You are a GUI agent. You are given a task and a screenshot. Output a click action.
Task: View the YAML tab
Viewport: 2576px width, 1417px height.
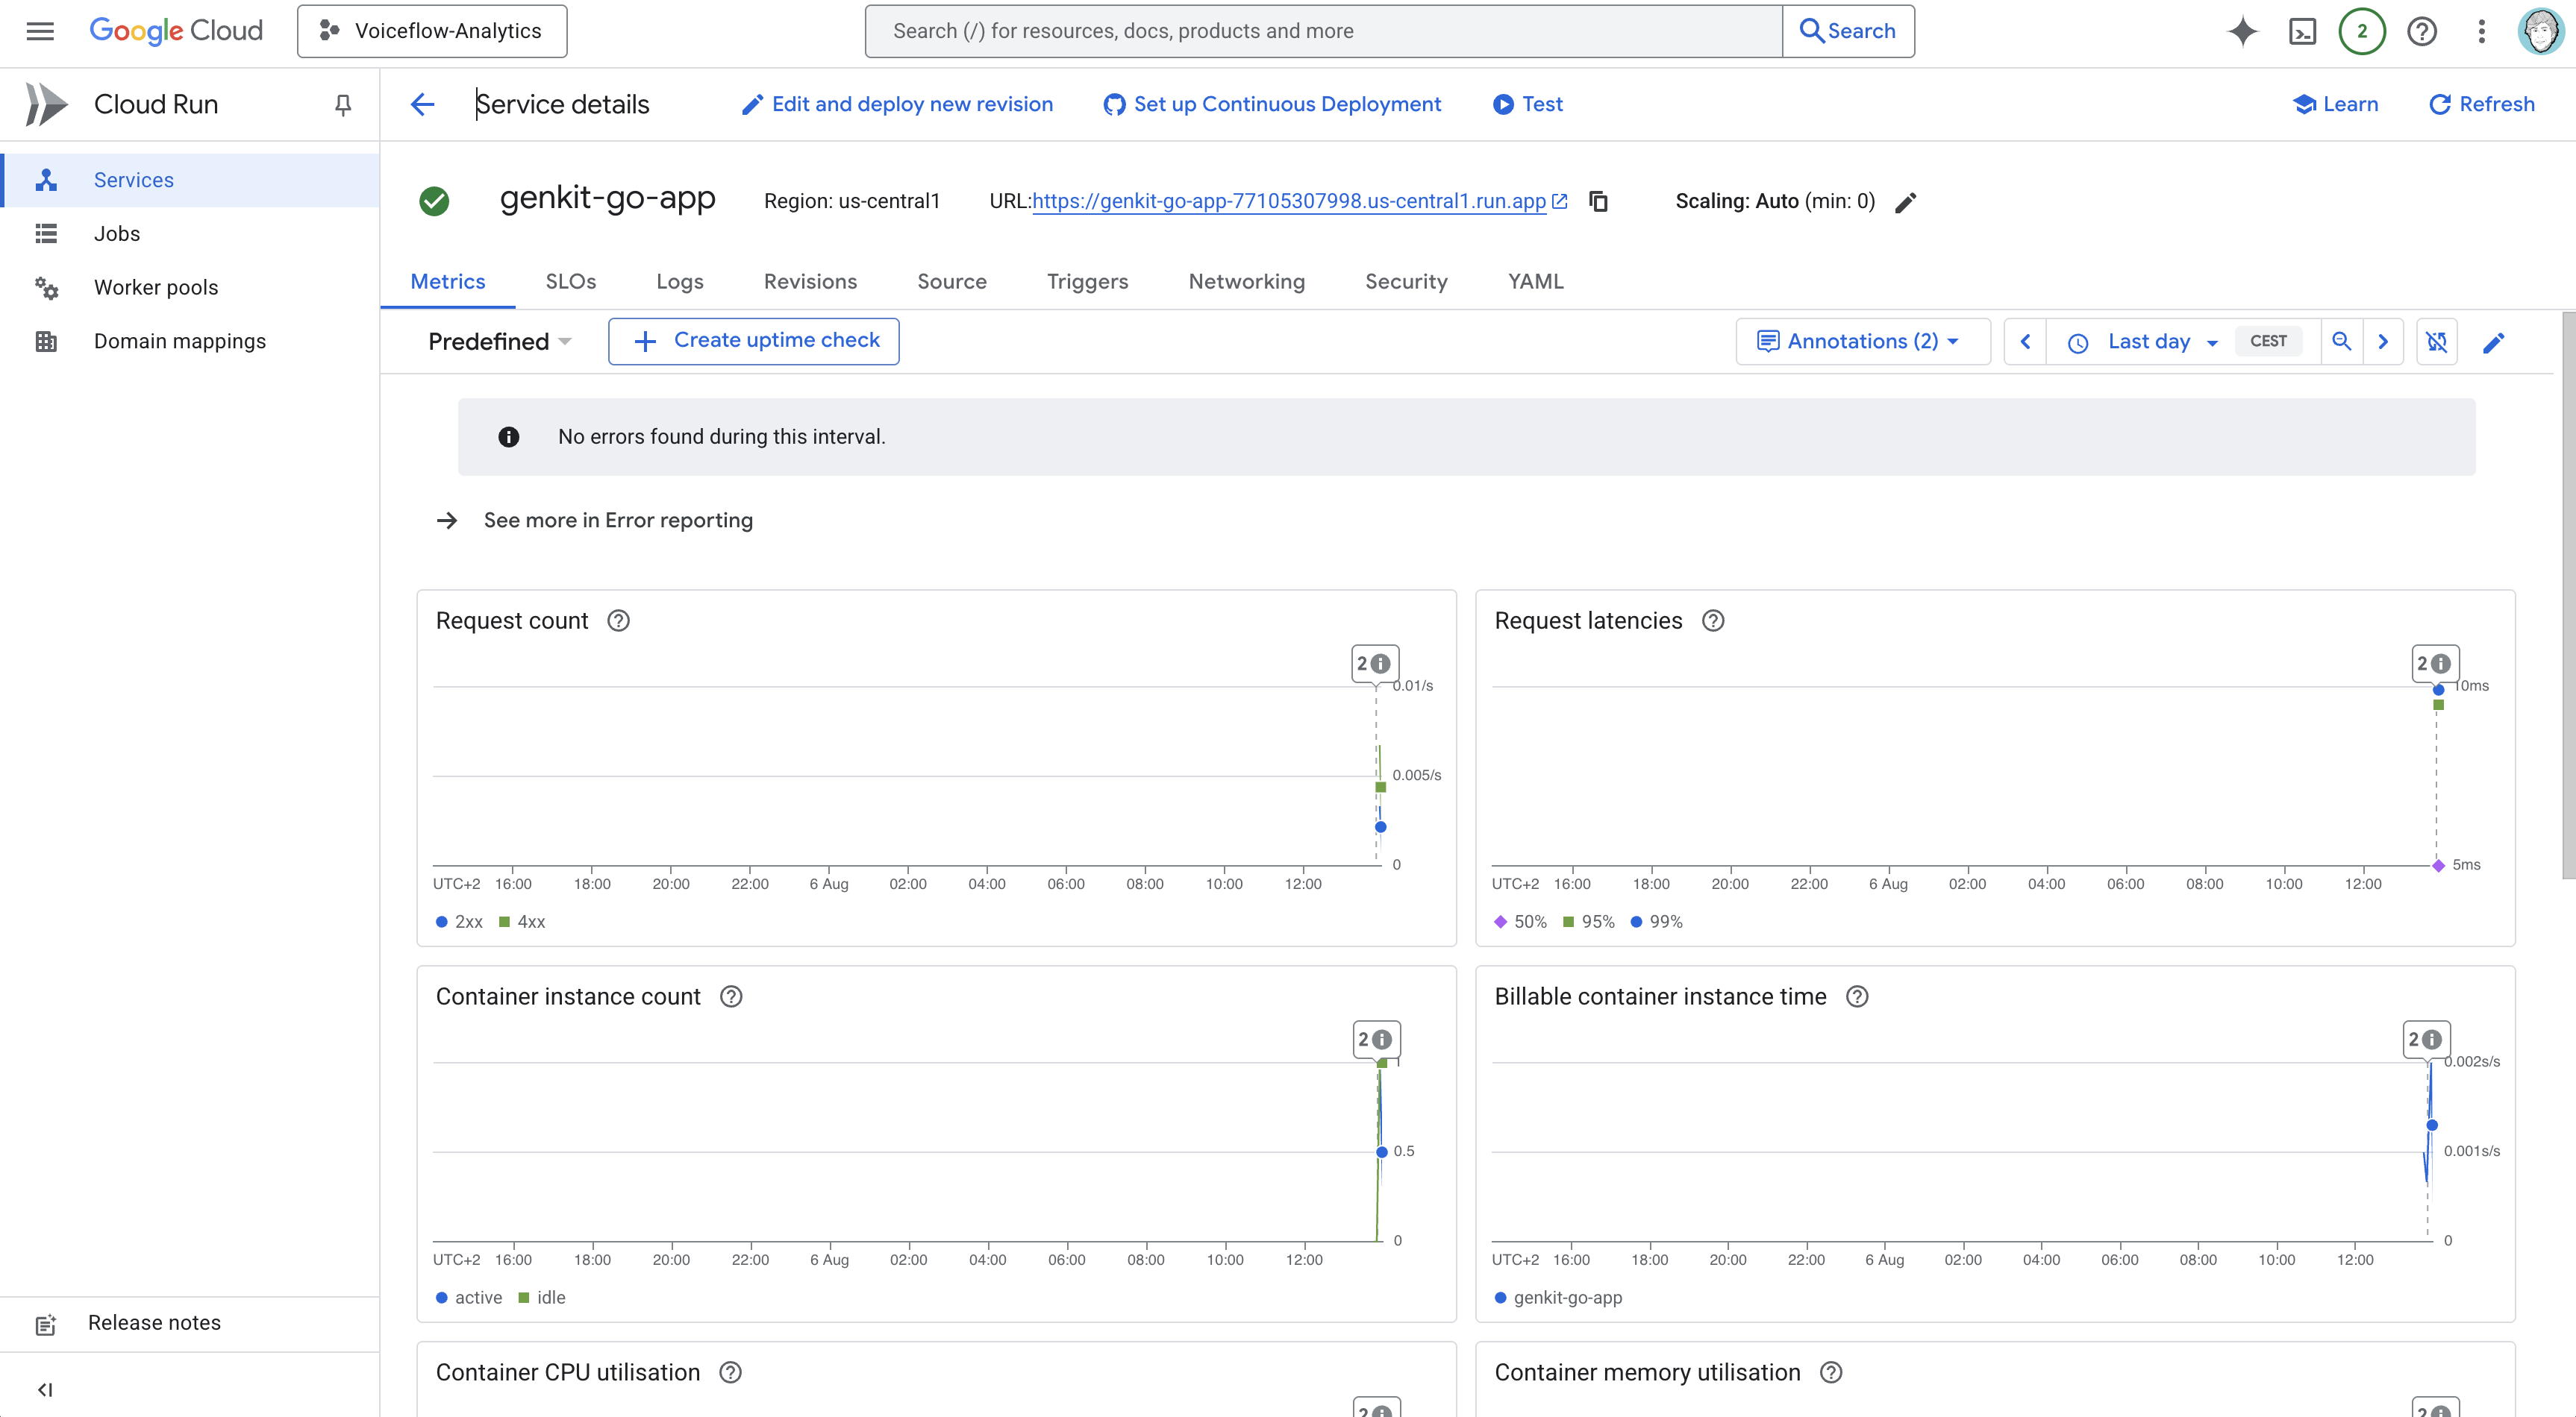(1535, 282)
